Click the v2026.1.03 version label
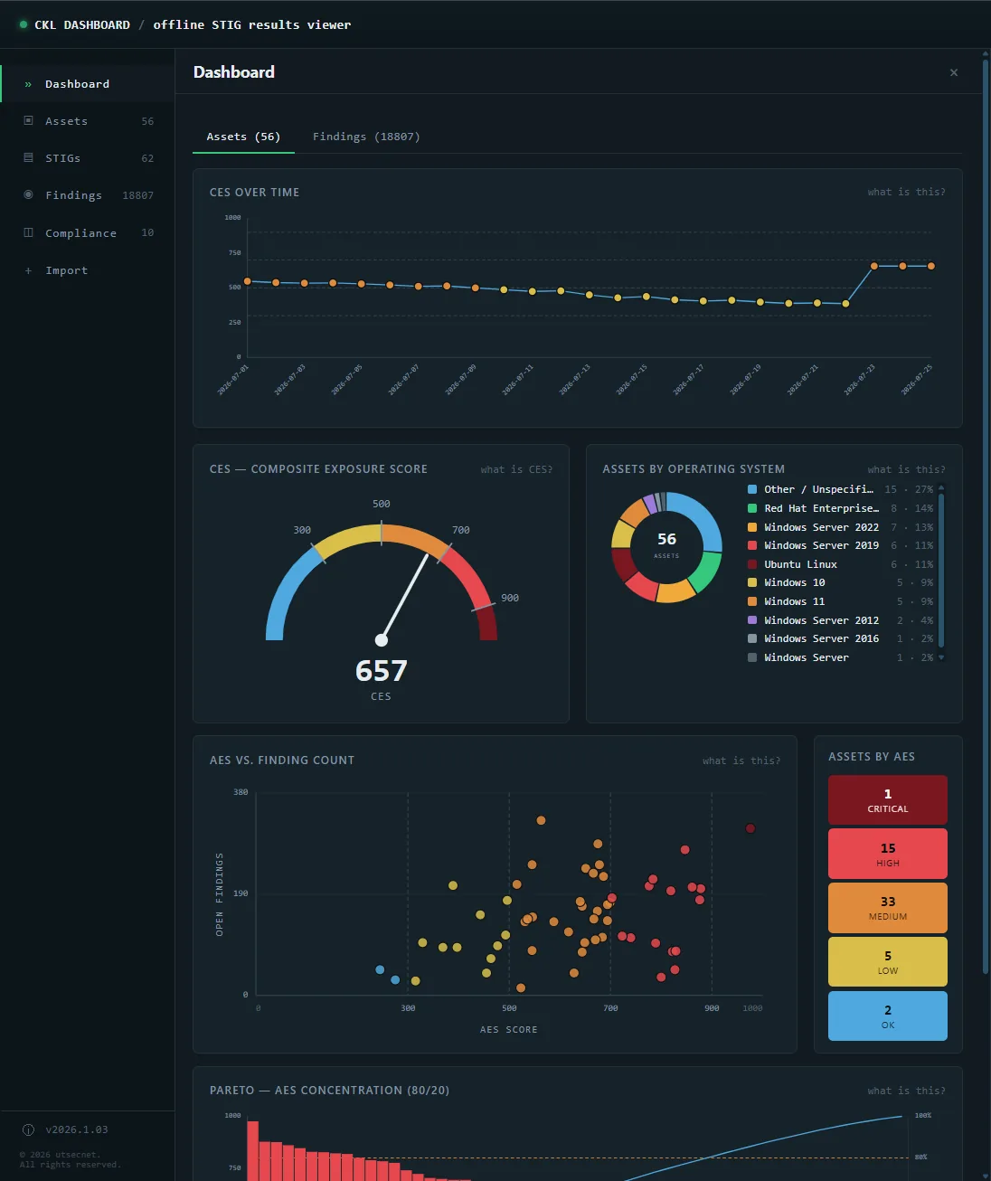The image size is (991, 1181). 77,1129
